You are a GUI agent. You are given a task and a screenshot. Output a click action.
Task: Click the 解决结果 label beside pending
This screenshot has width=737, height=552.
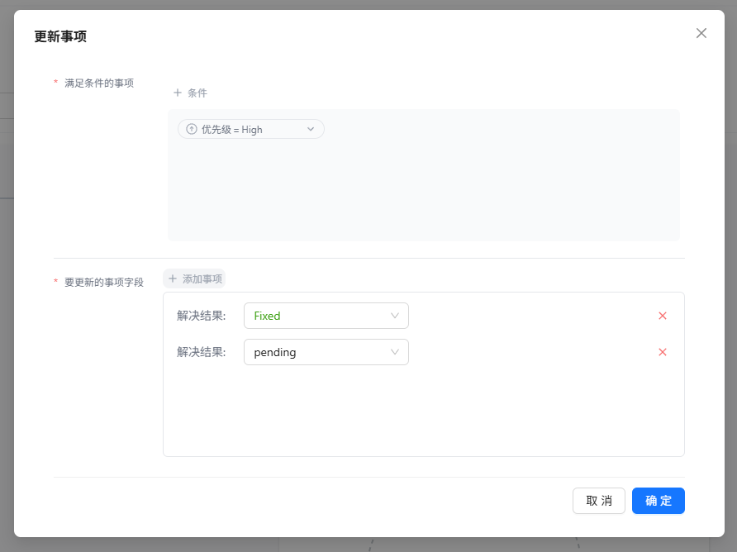click(201, 352)
